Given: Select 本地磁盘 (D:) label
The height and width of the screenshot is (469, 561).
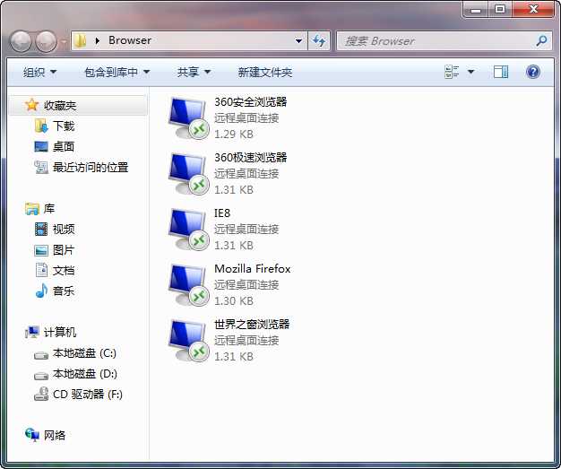Looking at the screenshot, I should (85, 374).
